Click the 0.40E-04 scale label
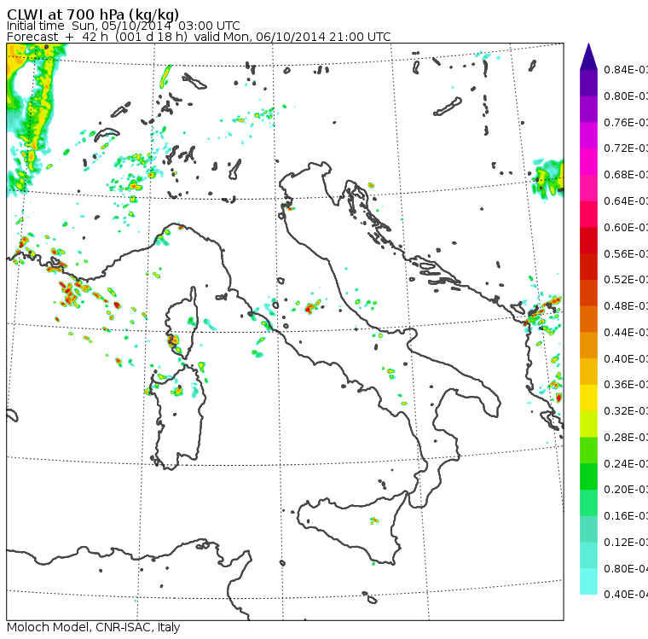The image size is (648, 639). [626, 595]
